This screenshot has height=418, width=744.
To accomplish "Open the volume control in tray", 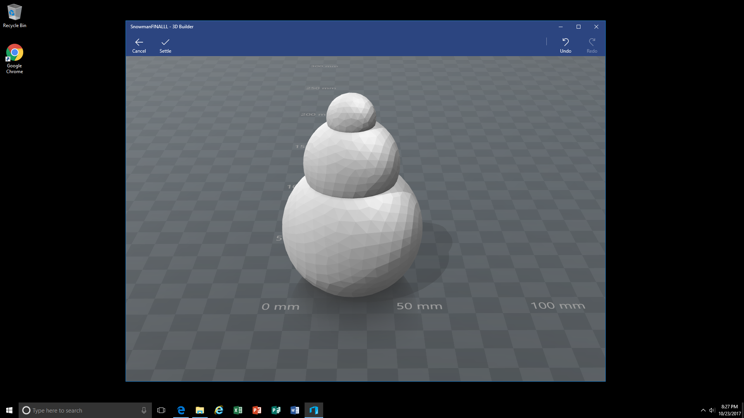I will coord(712,410).
